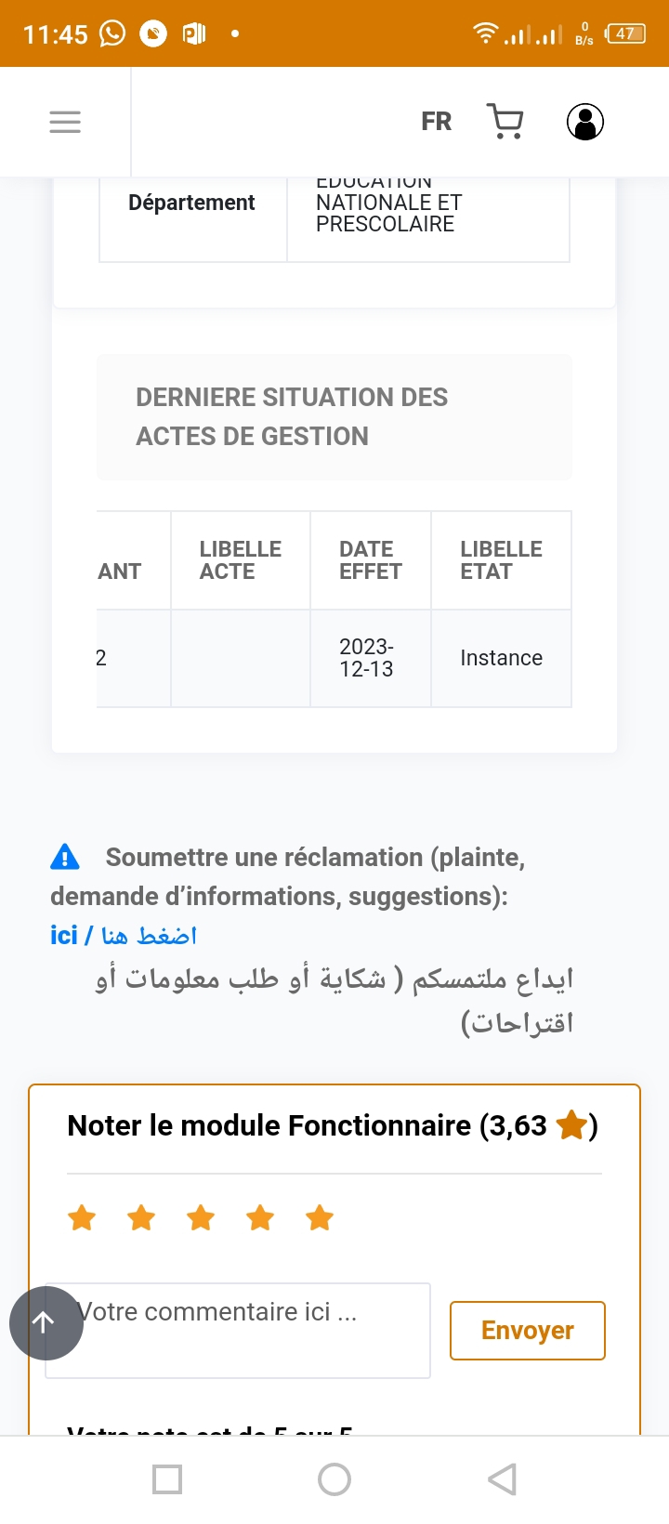
Task: Open the user profile account icon
Action: coord(585,122)
